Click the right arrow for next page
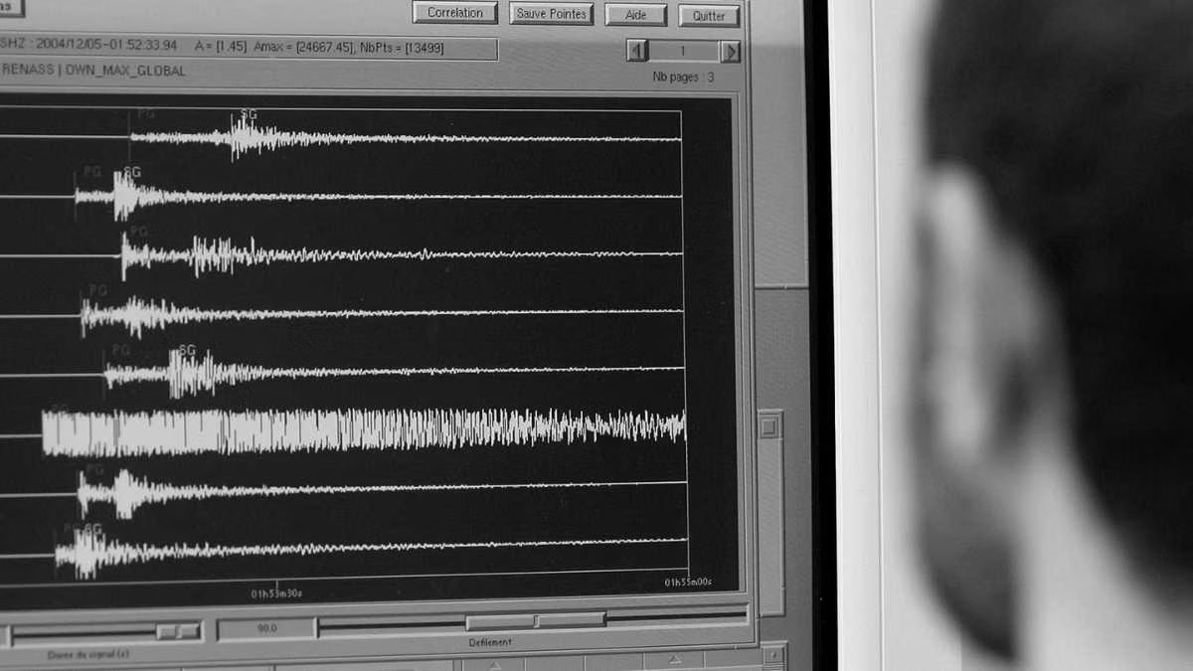Viewport: 1193px width, 671px height. pyautogui.click(x=732, y=50)
